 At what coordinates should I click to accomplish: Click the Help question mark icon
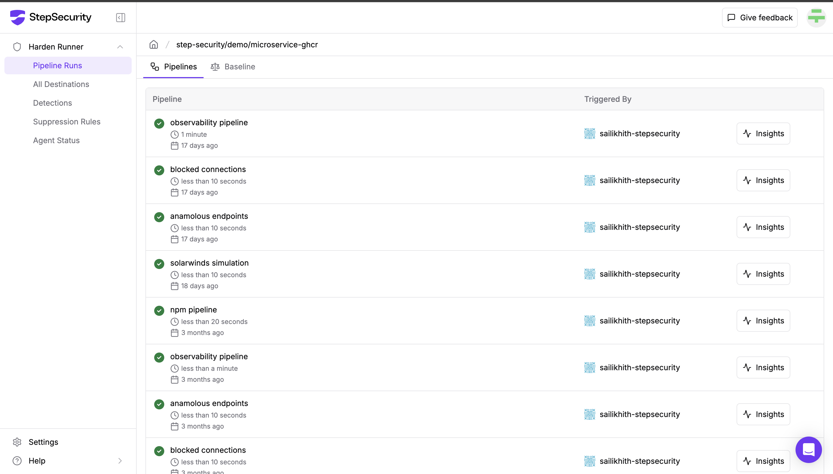[x=17, y=461]
